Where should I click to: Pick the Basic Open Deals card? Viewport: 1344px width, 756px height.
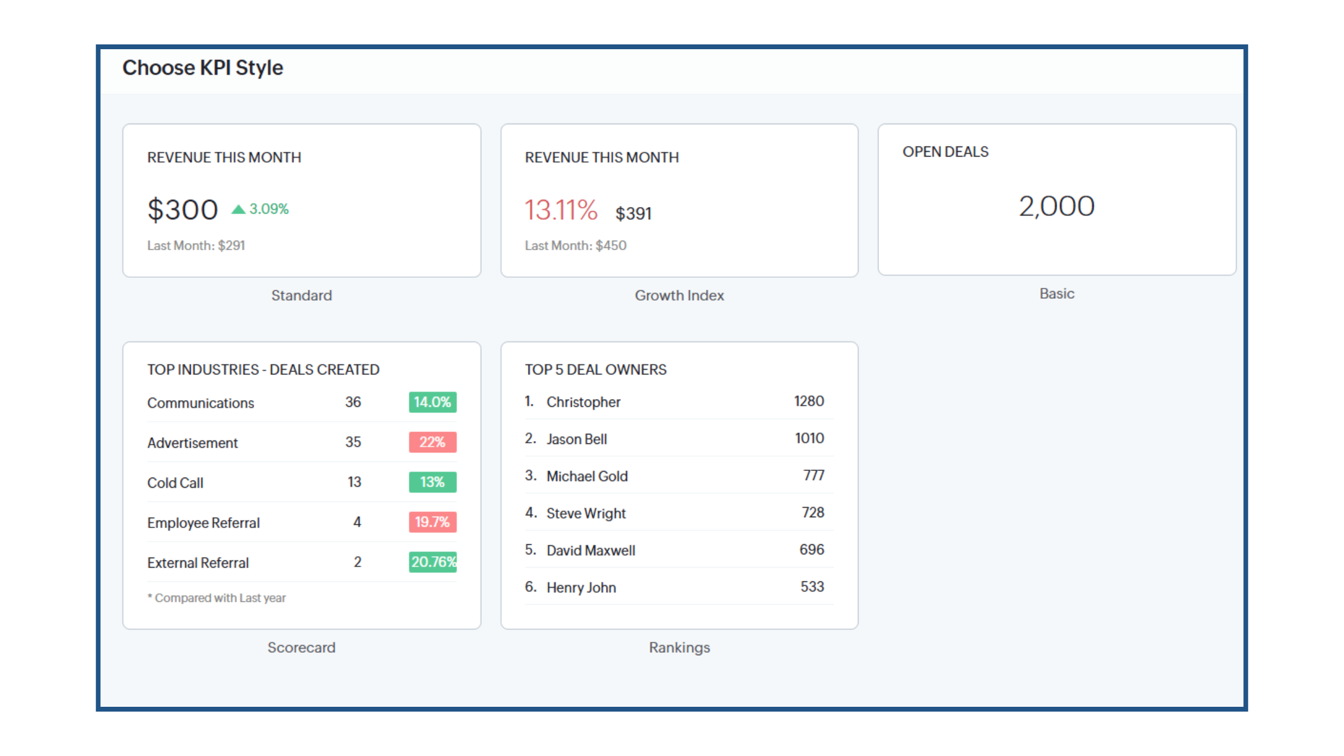coord(1057,200)
